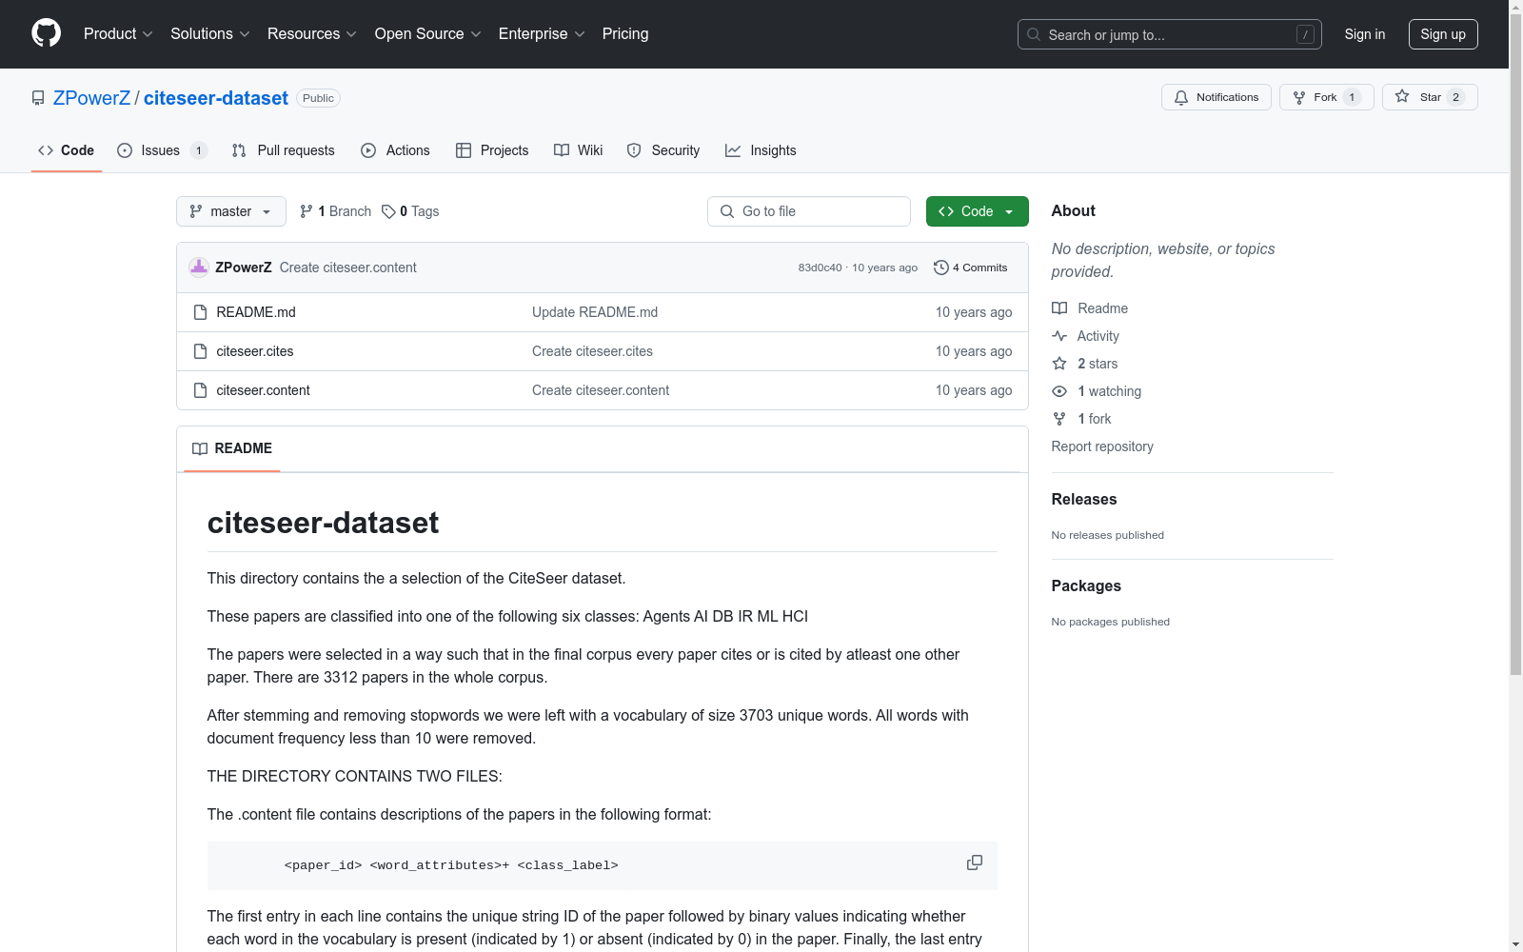
Task: Expand the Solutions menu
Action: coord(210,33)
